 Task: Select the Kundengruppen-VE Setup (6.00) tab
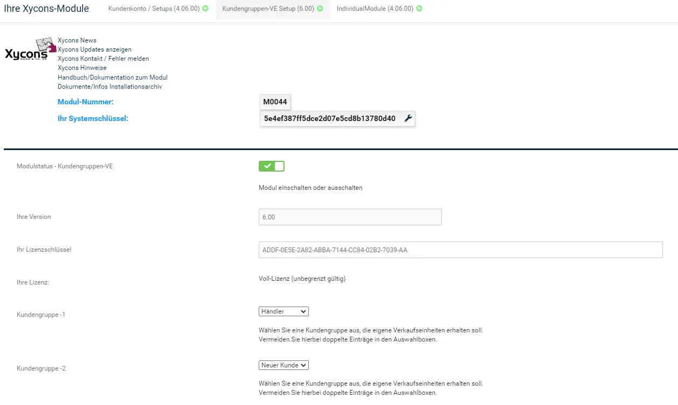pos(273,9)
